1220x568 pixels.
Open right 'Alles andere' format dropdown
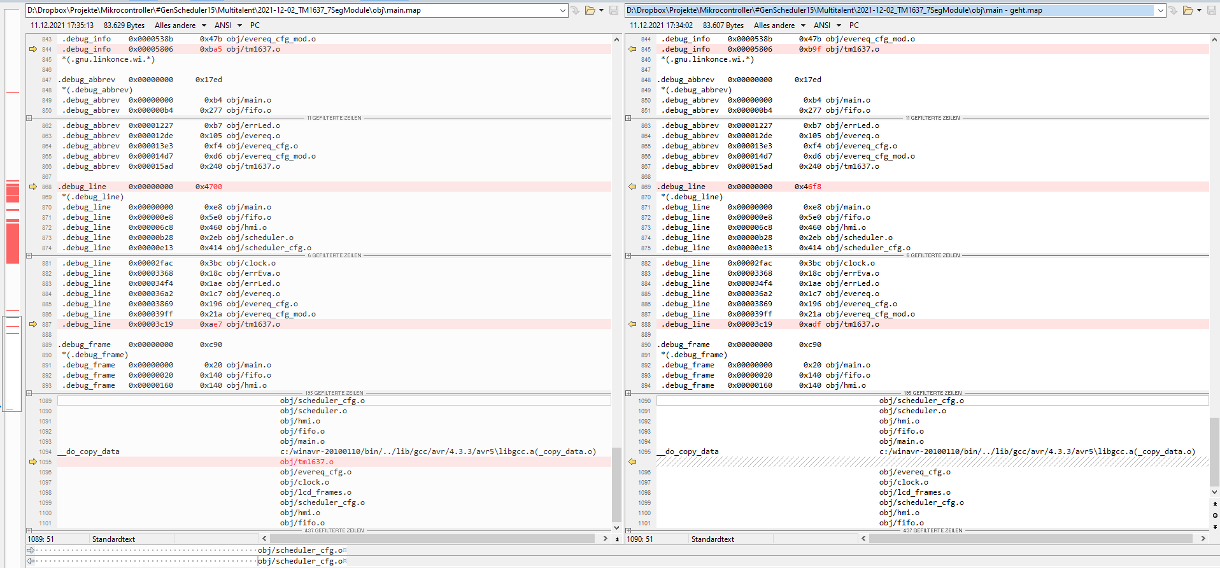tap(803, 25)
